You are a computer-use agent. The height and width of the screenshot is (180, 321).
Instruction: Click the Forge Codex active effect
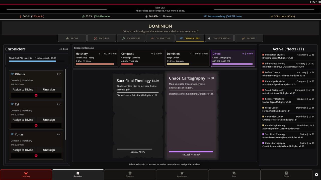coord(288,109)
